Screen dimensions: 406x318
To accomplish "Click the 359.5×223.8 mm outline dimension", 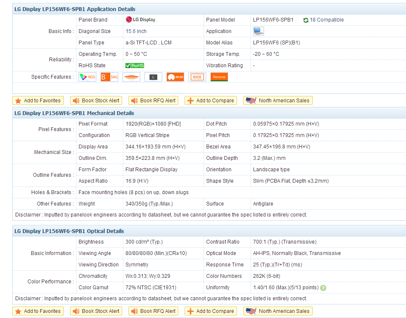I will (x=153, y=158).
